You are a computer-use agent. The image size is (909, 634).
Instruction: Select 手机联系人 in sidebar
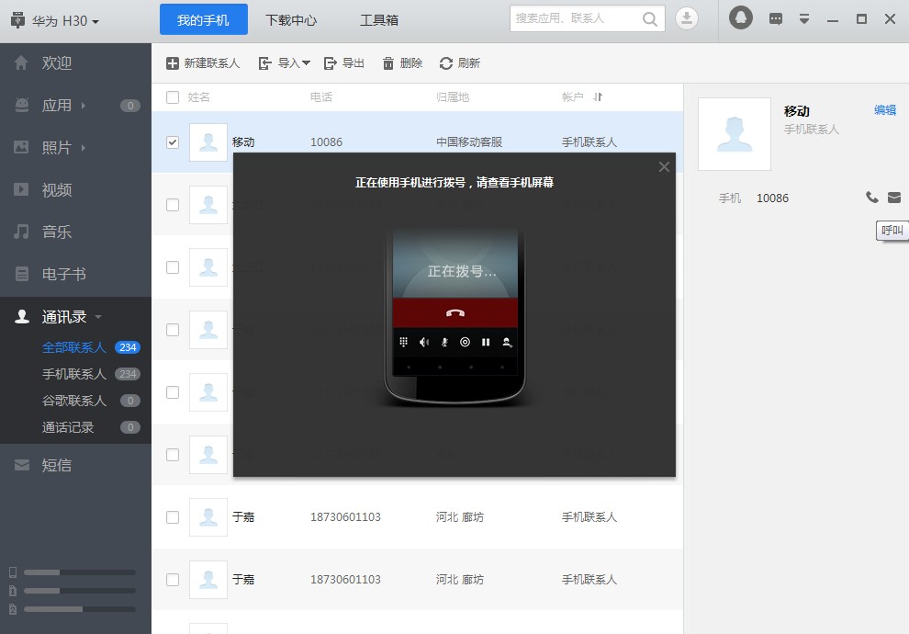tap(75, 374)
